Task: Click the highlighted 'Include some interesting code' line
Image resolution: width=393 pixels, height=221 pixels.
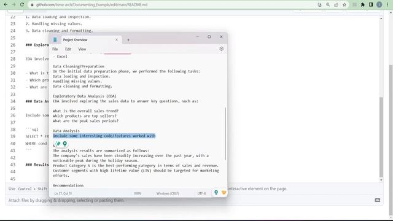Action: pyautogui.click(x=104, y=136)
